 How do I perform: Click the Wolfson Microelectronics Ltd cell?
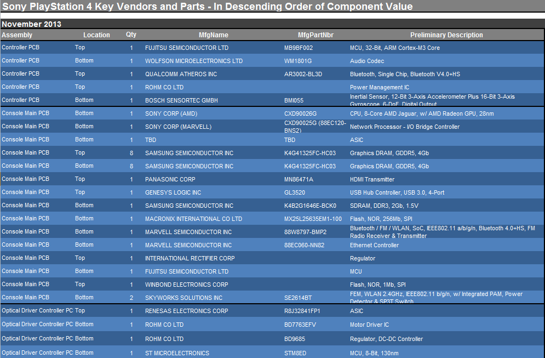[193, 61]
